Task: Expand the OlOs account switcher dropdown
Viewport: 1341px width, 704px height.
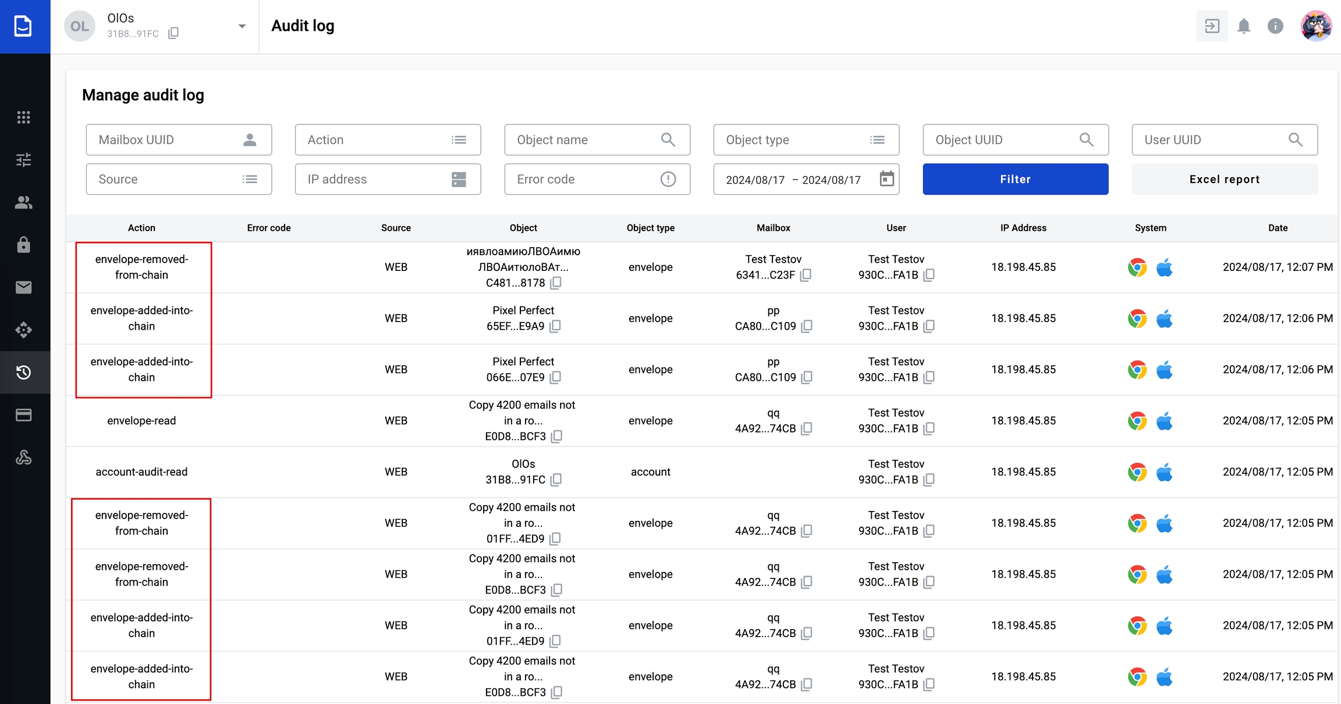Action: (242, 26)
